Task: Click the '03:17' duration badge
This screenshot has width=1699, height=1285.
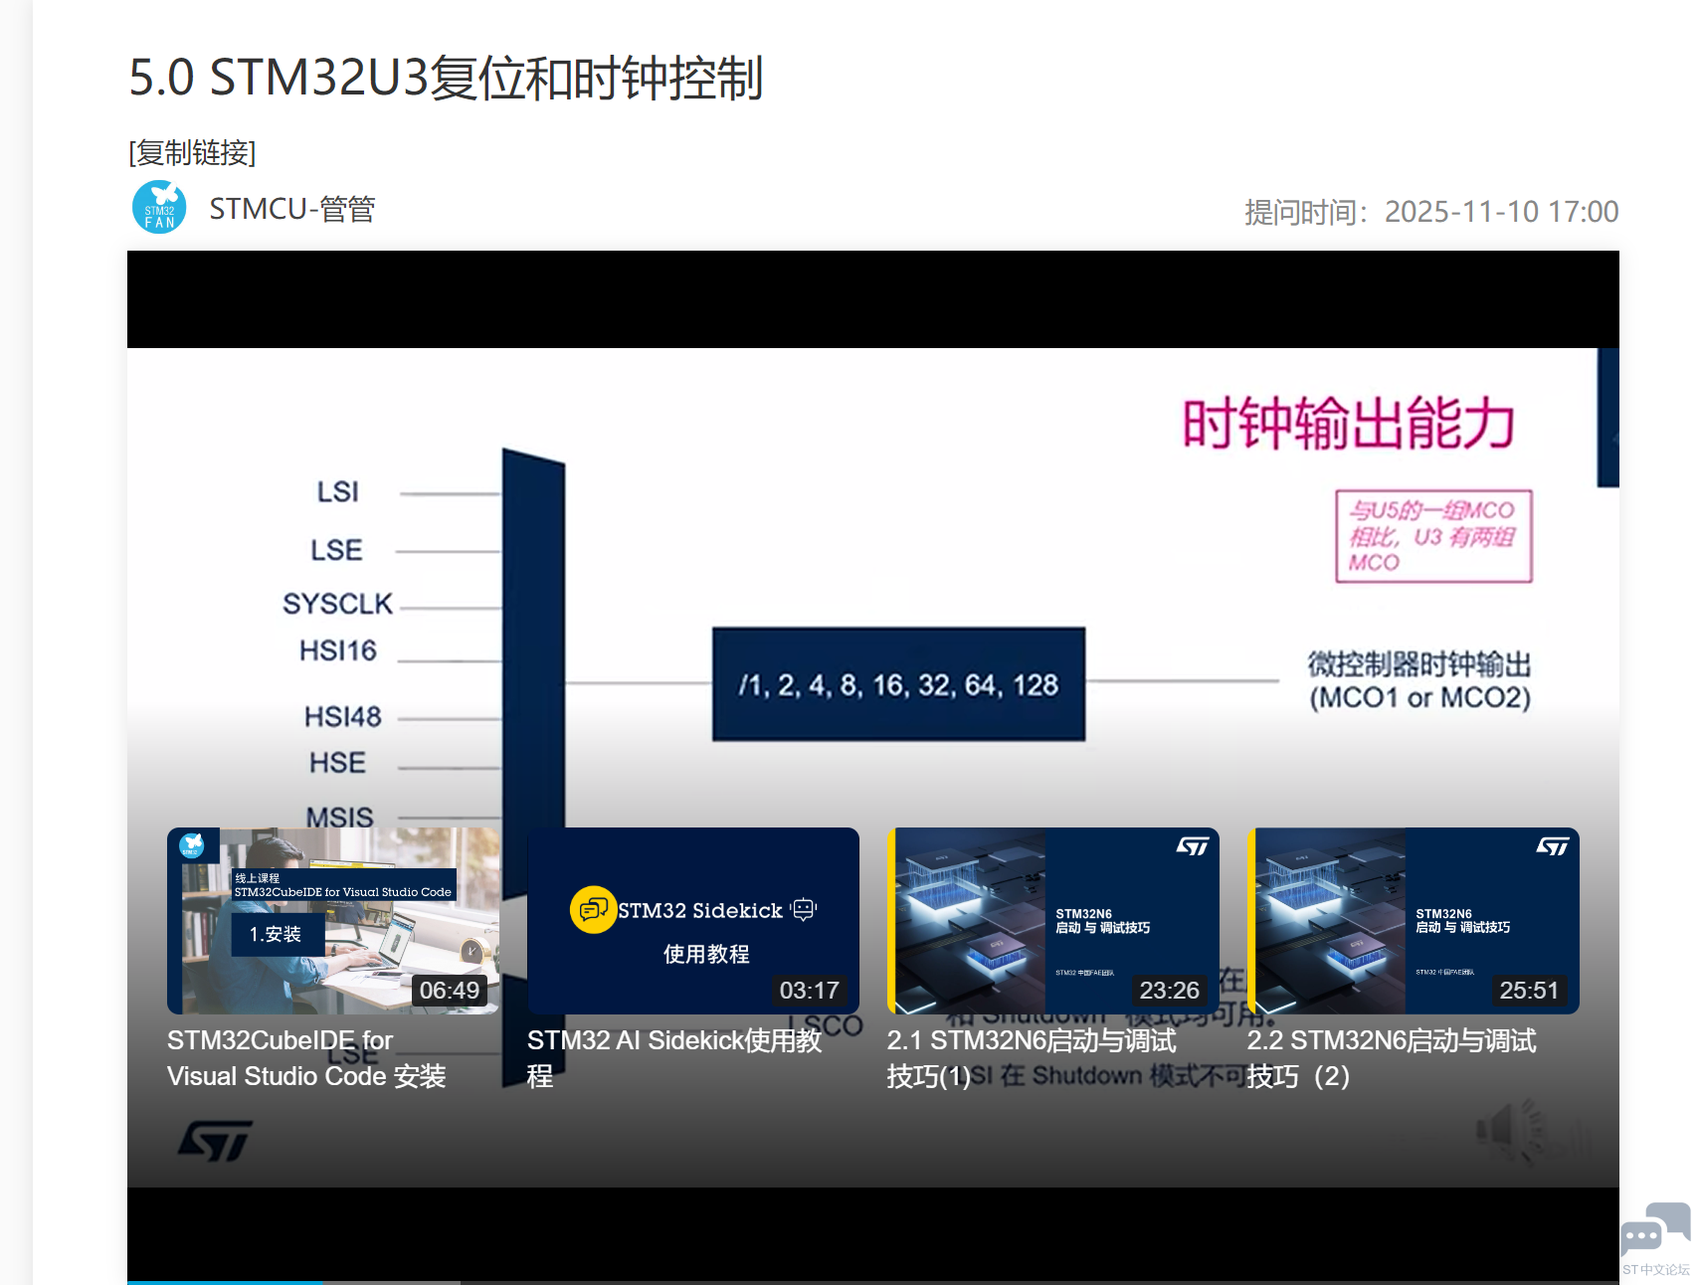Action: pos(809,991)
